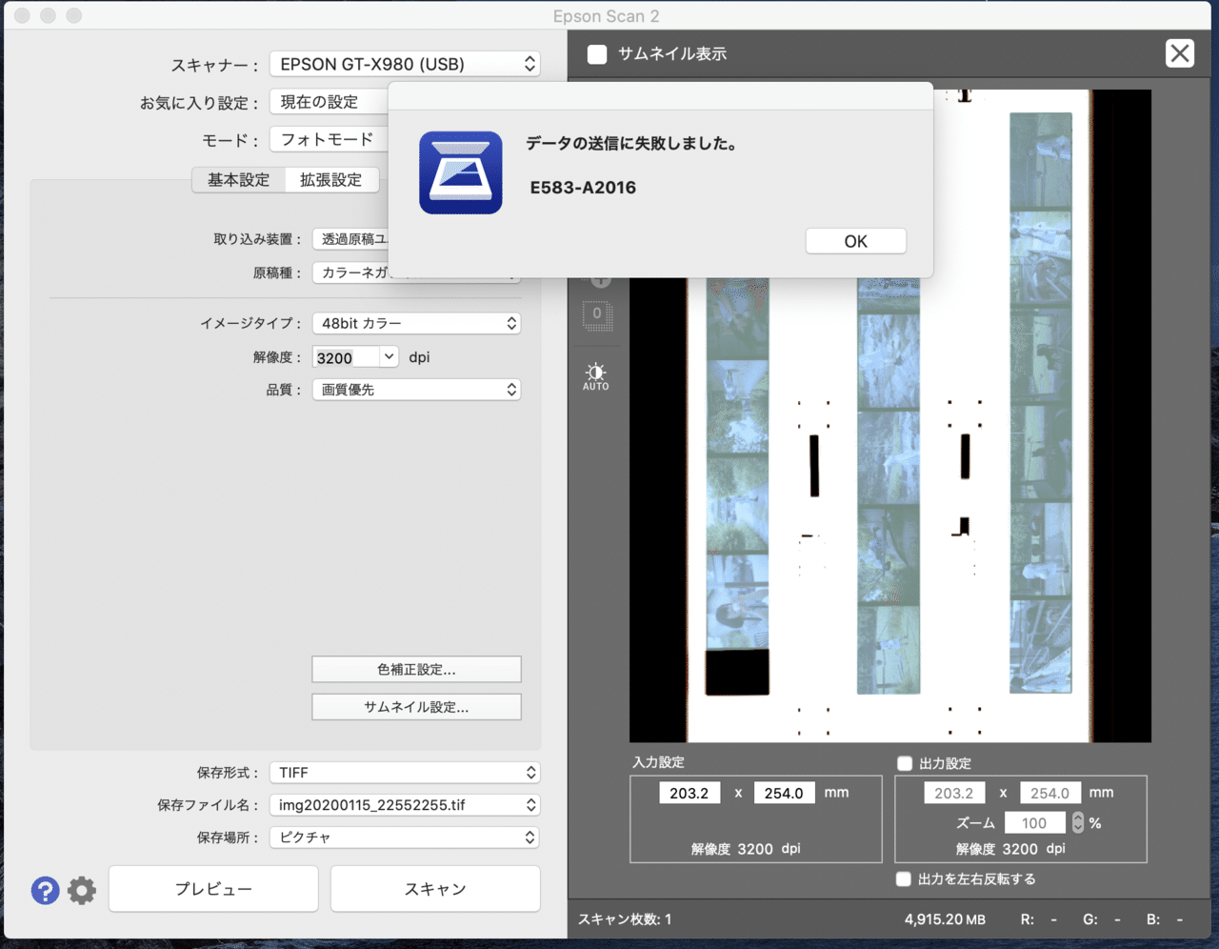Click the 色補正設定... button
Screen dimensions: 1219x949
point(416,670)
